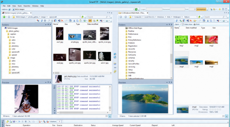The image size is (230, 127).
Task: Go up one folder in the local Nature pane
Action: pyautogui.click(x=199, y=17)
